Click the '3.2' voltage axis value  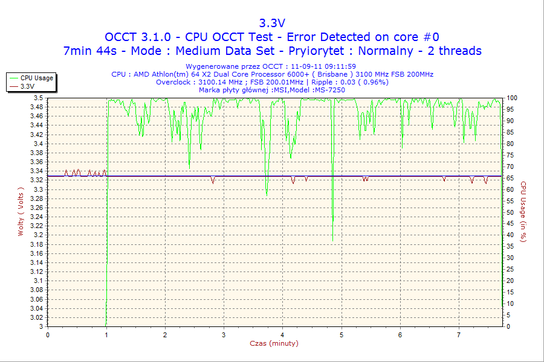tap(39, 235)
